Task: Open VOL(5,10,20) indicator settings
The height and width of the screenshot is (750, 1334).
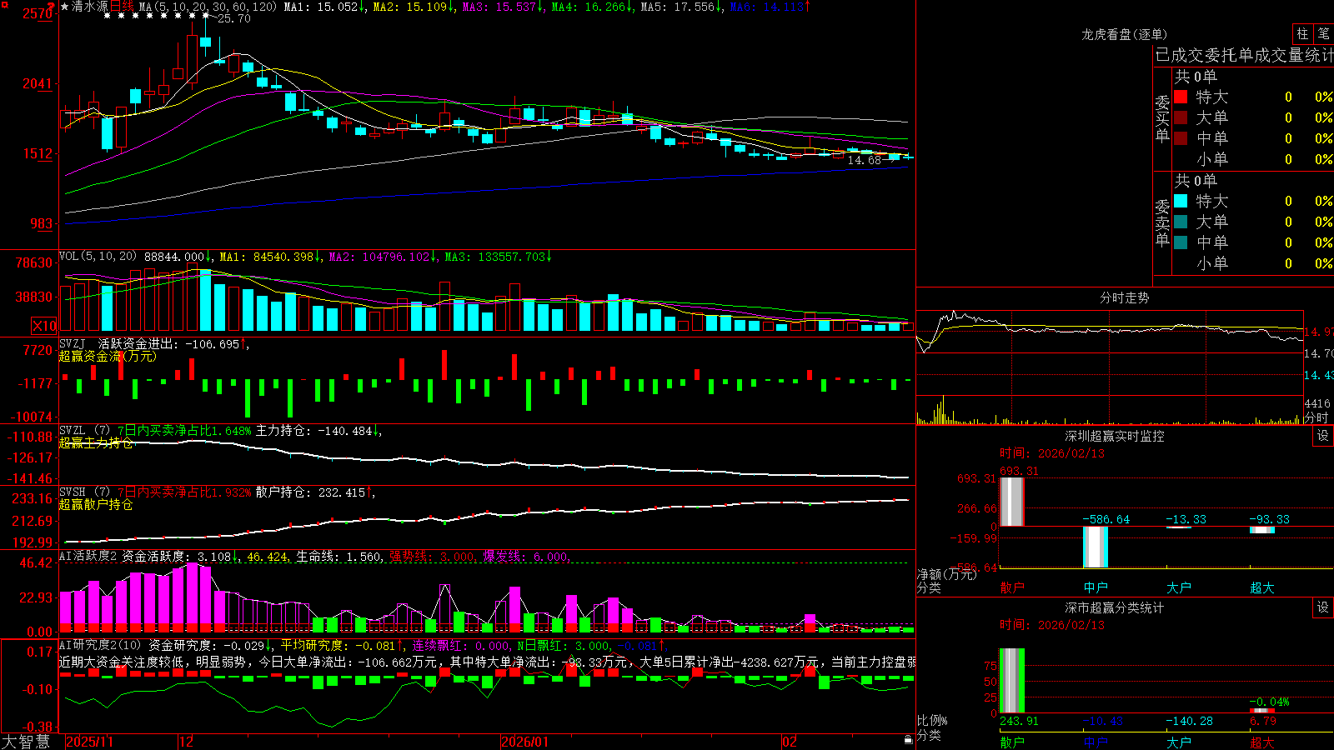Action: coord(98,257)
